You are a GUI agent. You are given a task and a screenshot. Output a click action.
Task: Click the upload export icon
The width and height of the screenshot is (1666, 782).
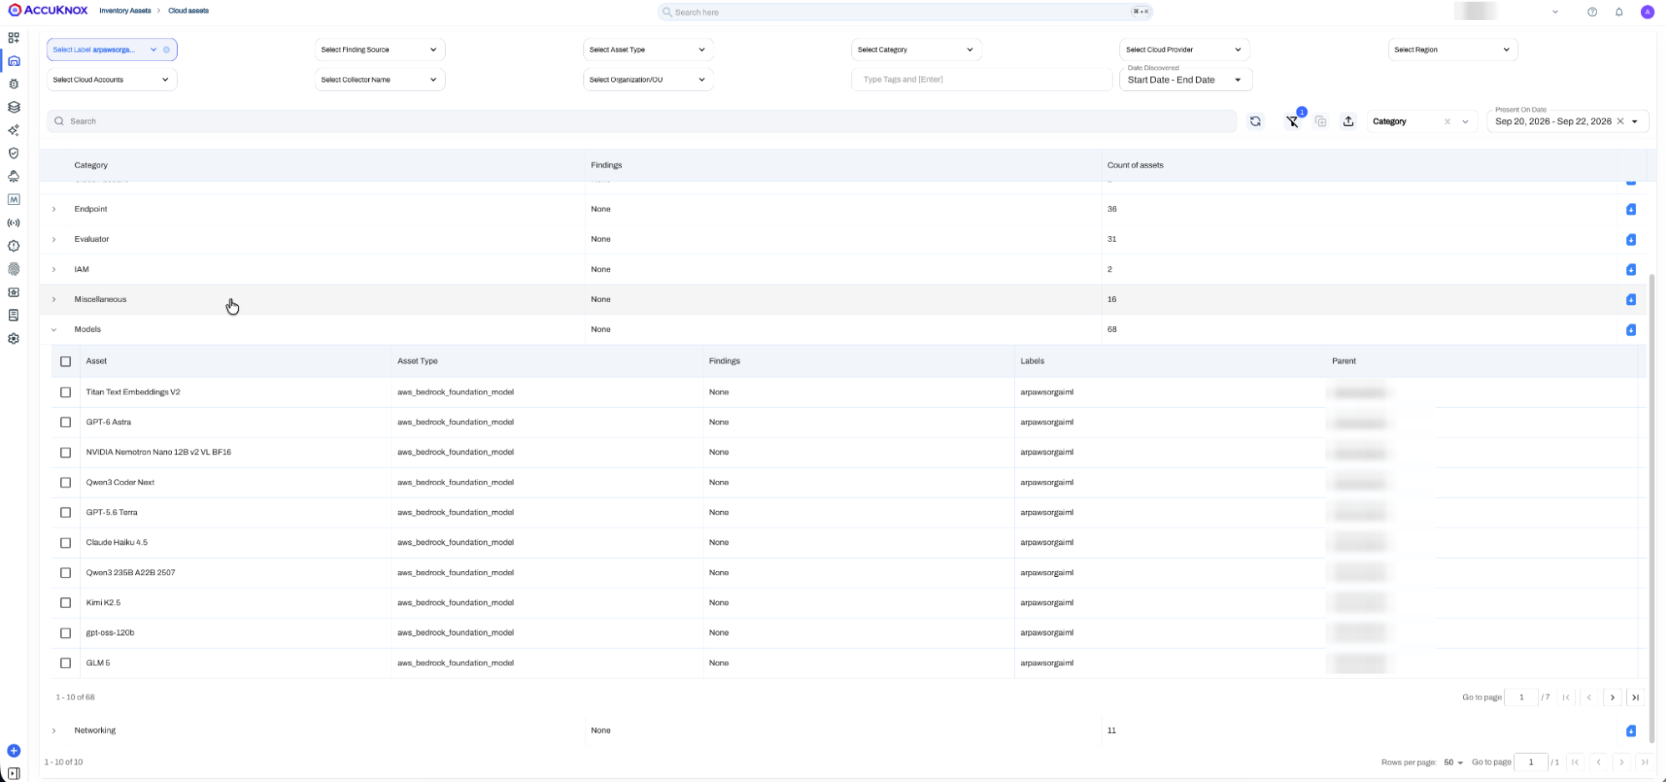click(x=1348, y=122)
